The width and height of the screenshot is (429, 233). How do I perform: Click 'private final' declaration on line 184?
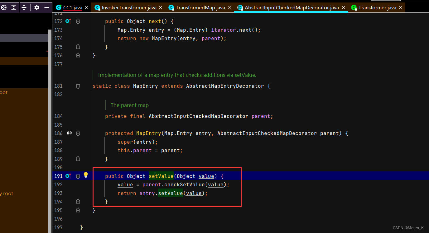coord(125,116)
